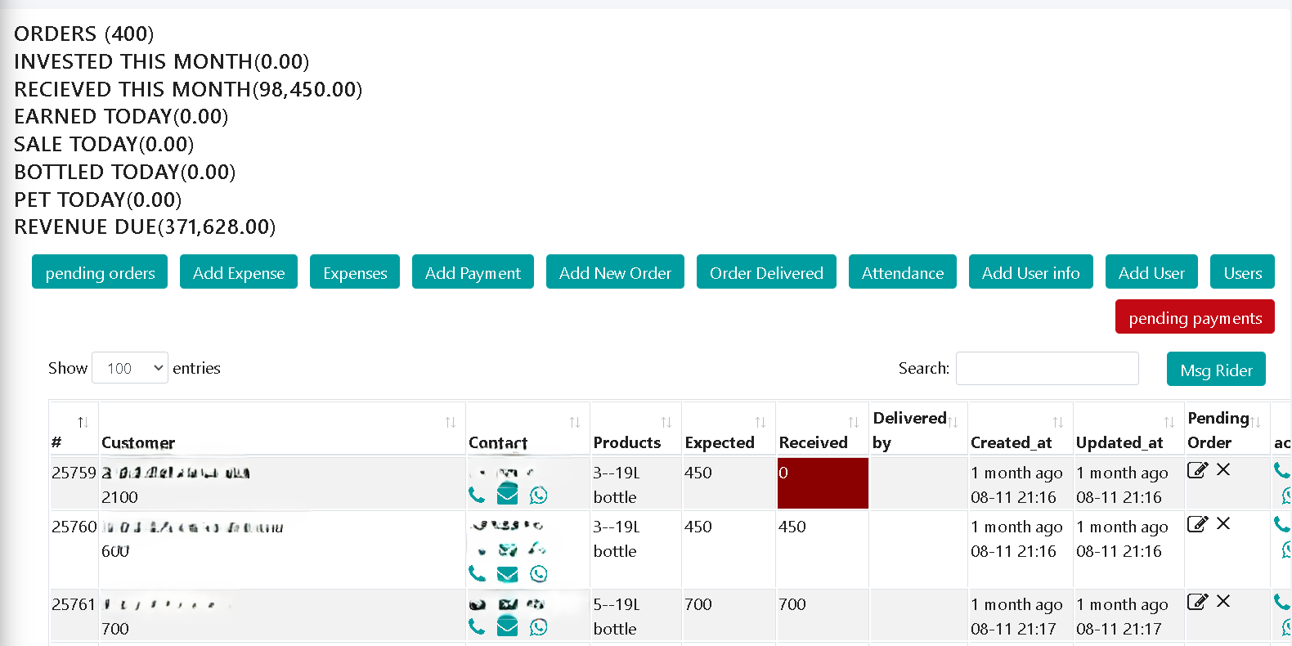Edit pending order 25761
The height and width of the screenshot is (646, 1292).
coord(1197,601)
